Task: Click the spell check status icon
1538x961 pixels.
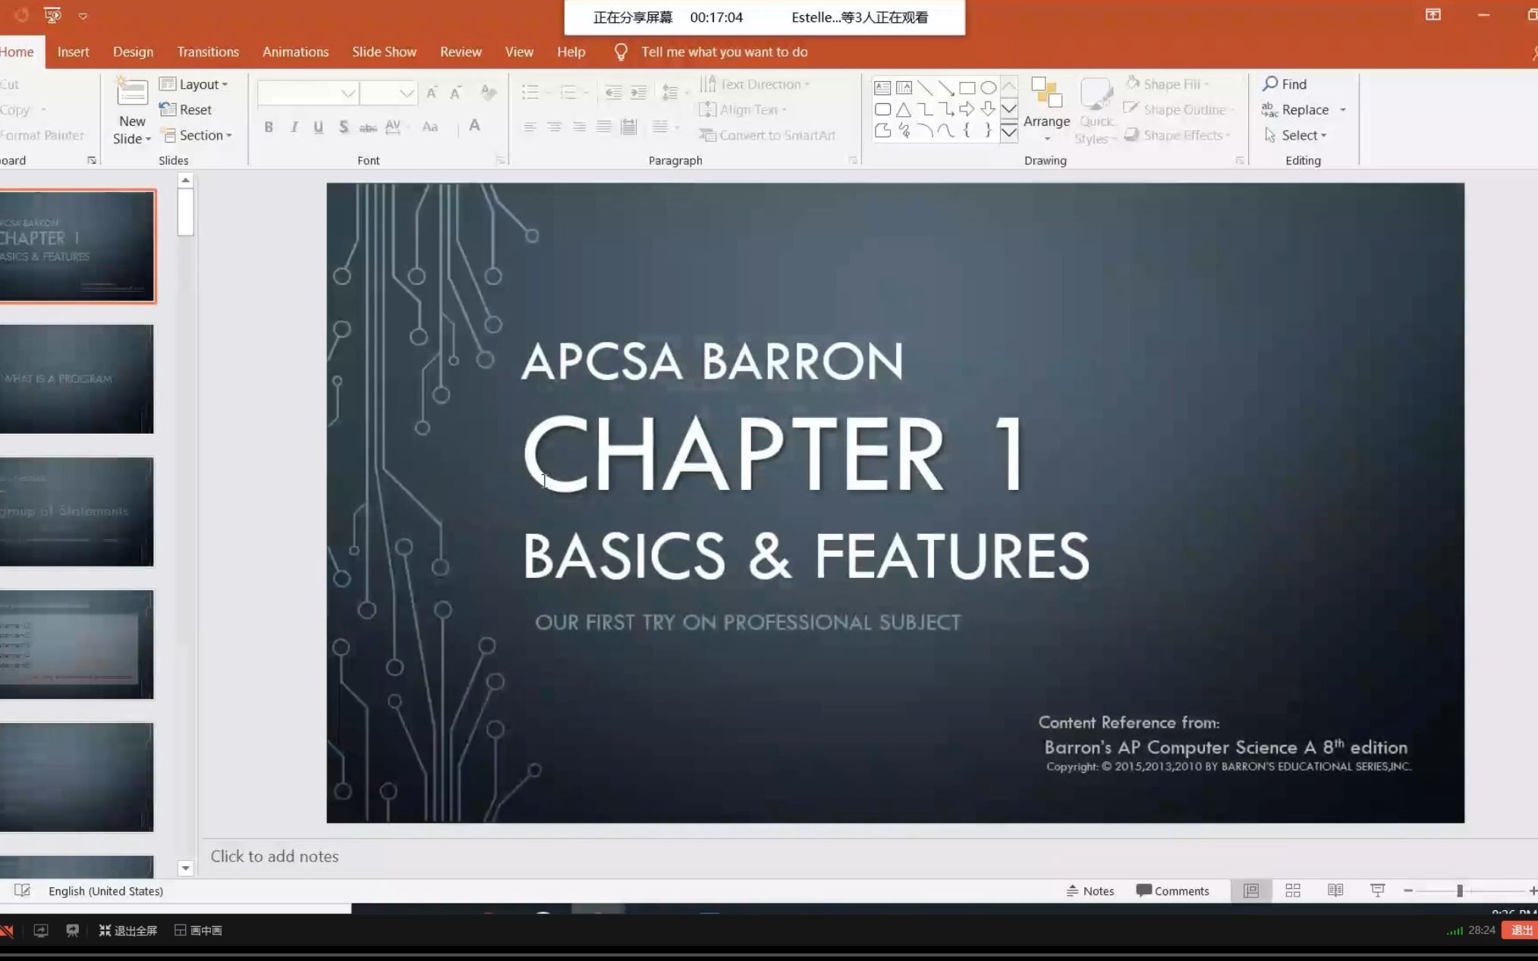Action: (x=22, y=890)
